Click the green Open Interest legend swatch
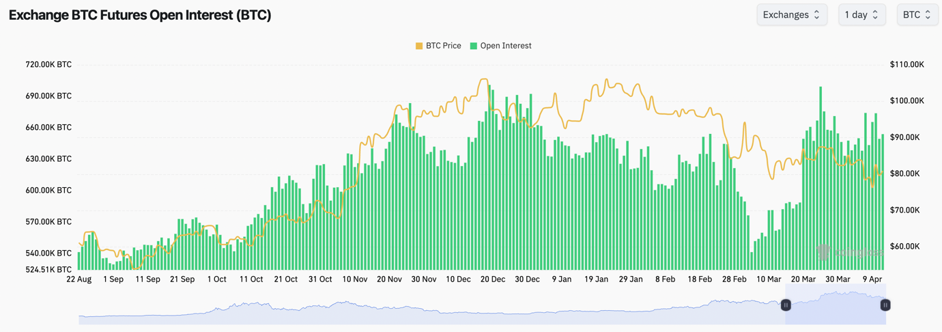This screenshot has width=942, height=332. 474,46
